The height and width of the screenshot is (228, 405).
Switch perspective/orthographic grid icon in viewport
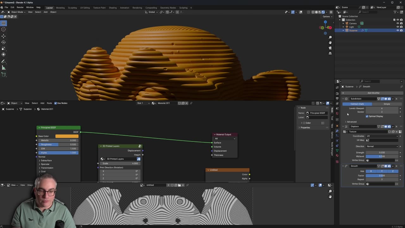click(330, 53)
